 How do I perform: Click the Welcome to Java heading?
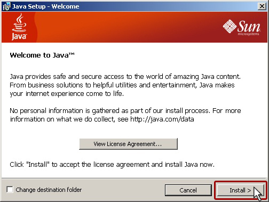[x=42, y=55]
